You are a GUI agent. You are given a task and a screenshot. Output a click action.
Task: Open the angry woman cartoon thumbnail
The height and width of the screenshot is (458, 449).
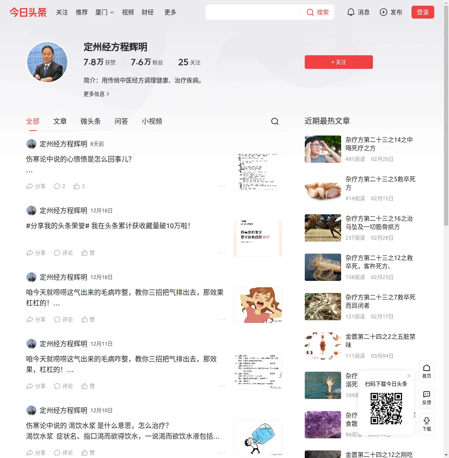click(258, 305)
